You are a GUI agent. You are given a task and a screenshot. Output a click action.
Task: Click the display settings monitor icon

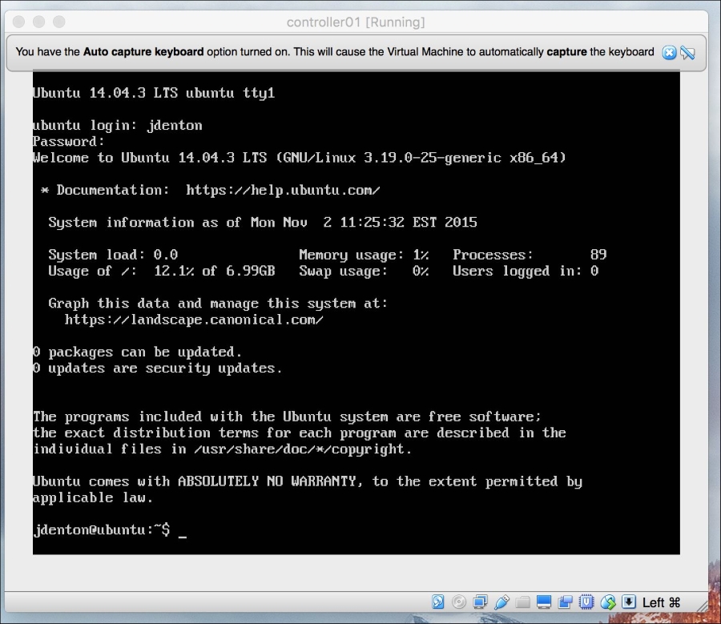[543, 602]
